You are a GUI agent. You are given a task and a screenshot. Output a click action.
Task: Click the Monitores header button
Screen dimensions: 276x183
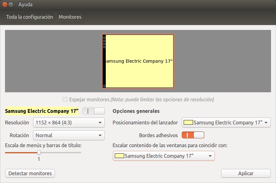coord(70,17)
